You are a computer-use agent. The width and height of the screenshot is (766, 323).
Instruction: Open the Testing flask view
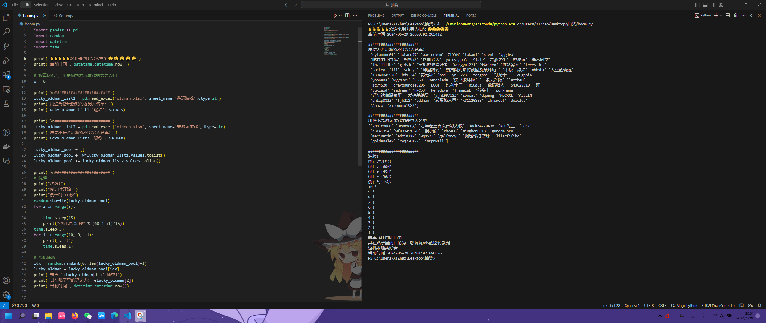[6, 104]
